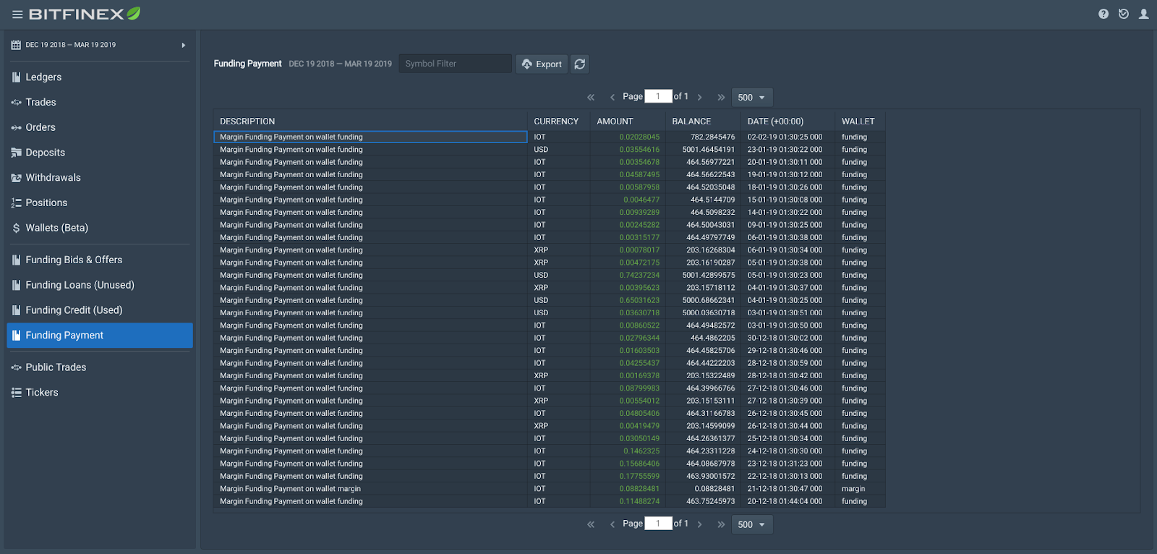Go to next page in top pagination
The height and width of the screenshot is (554, 1157).
700,97
